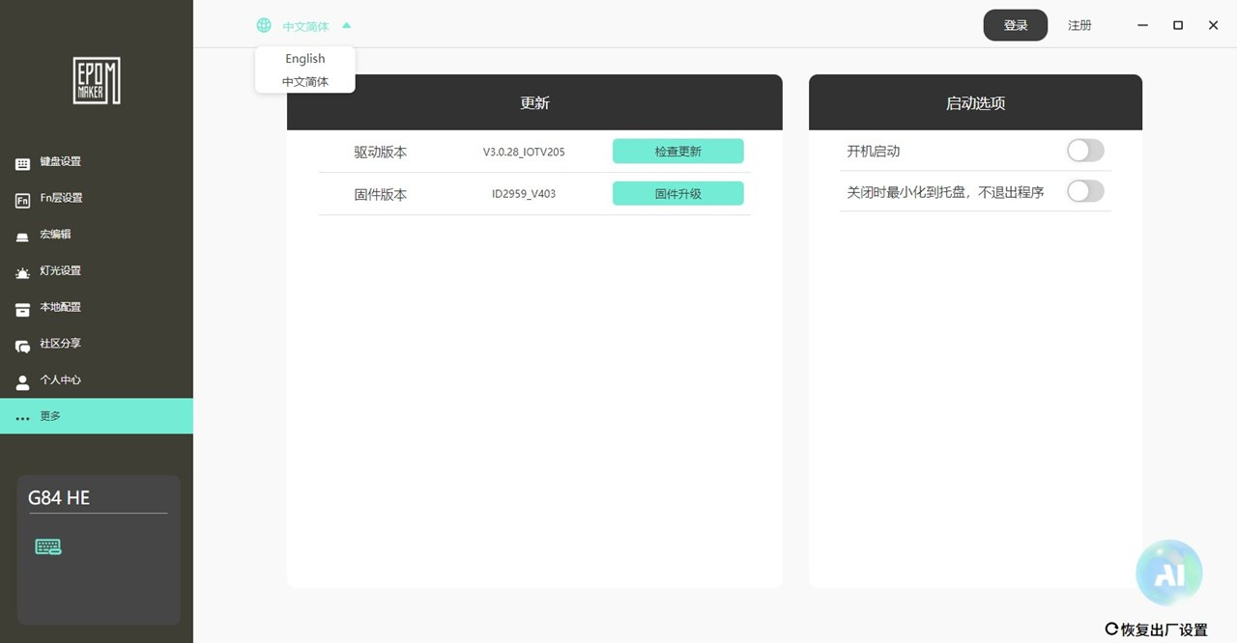Click the keyboard settings icon in sidebar
The width and height of the screenshot is (1237, 643).
(x=22, y=163)
